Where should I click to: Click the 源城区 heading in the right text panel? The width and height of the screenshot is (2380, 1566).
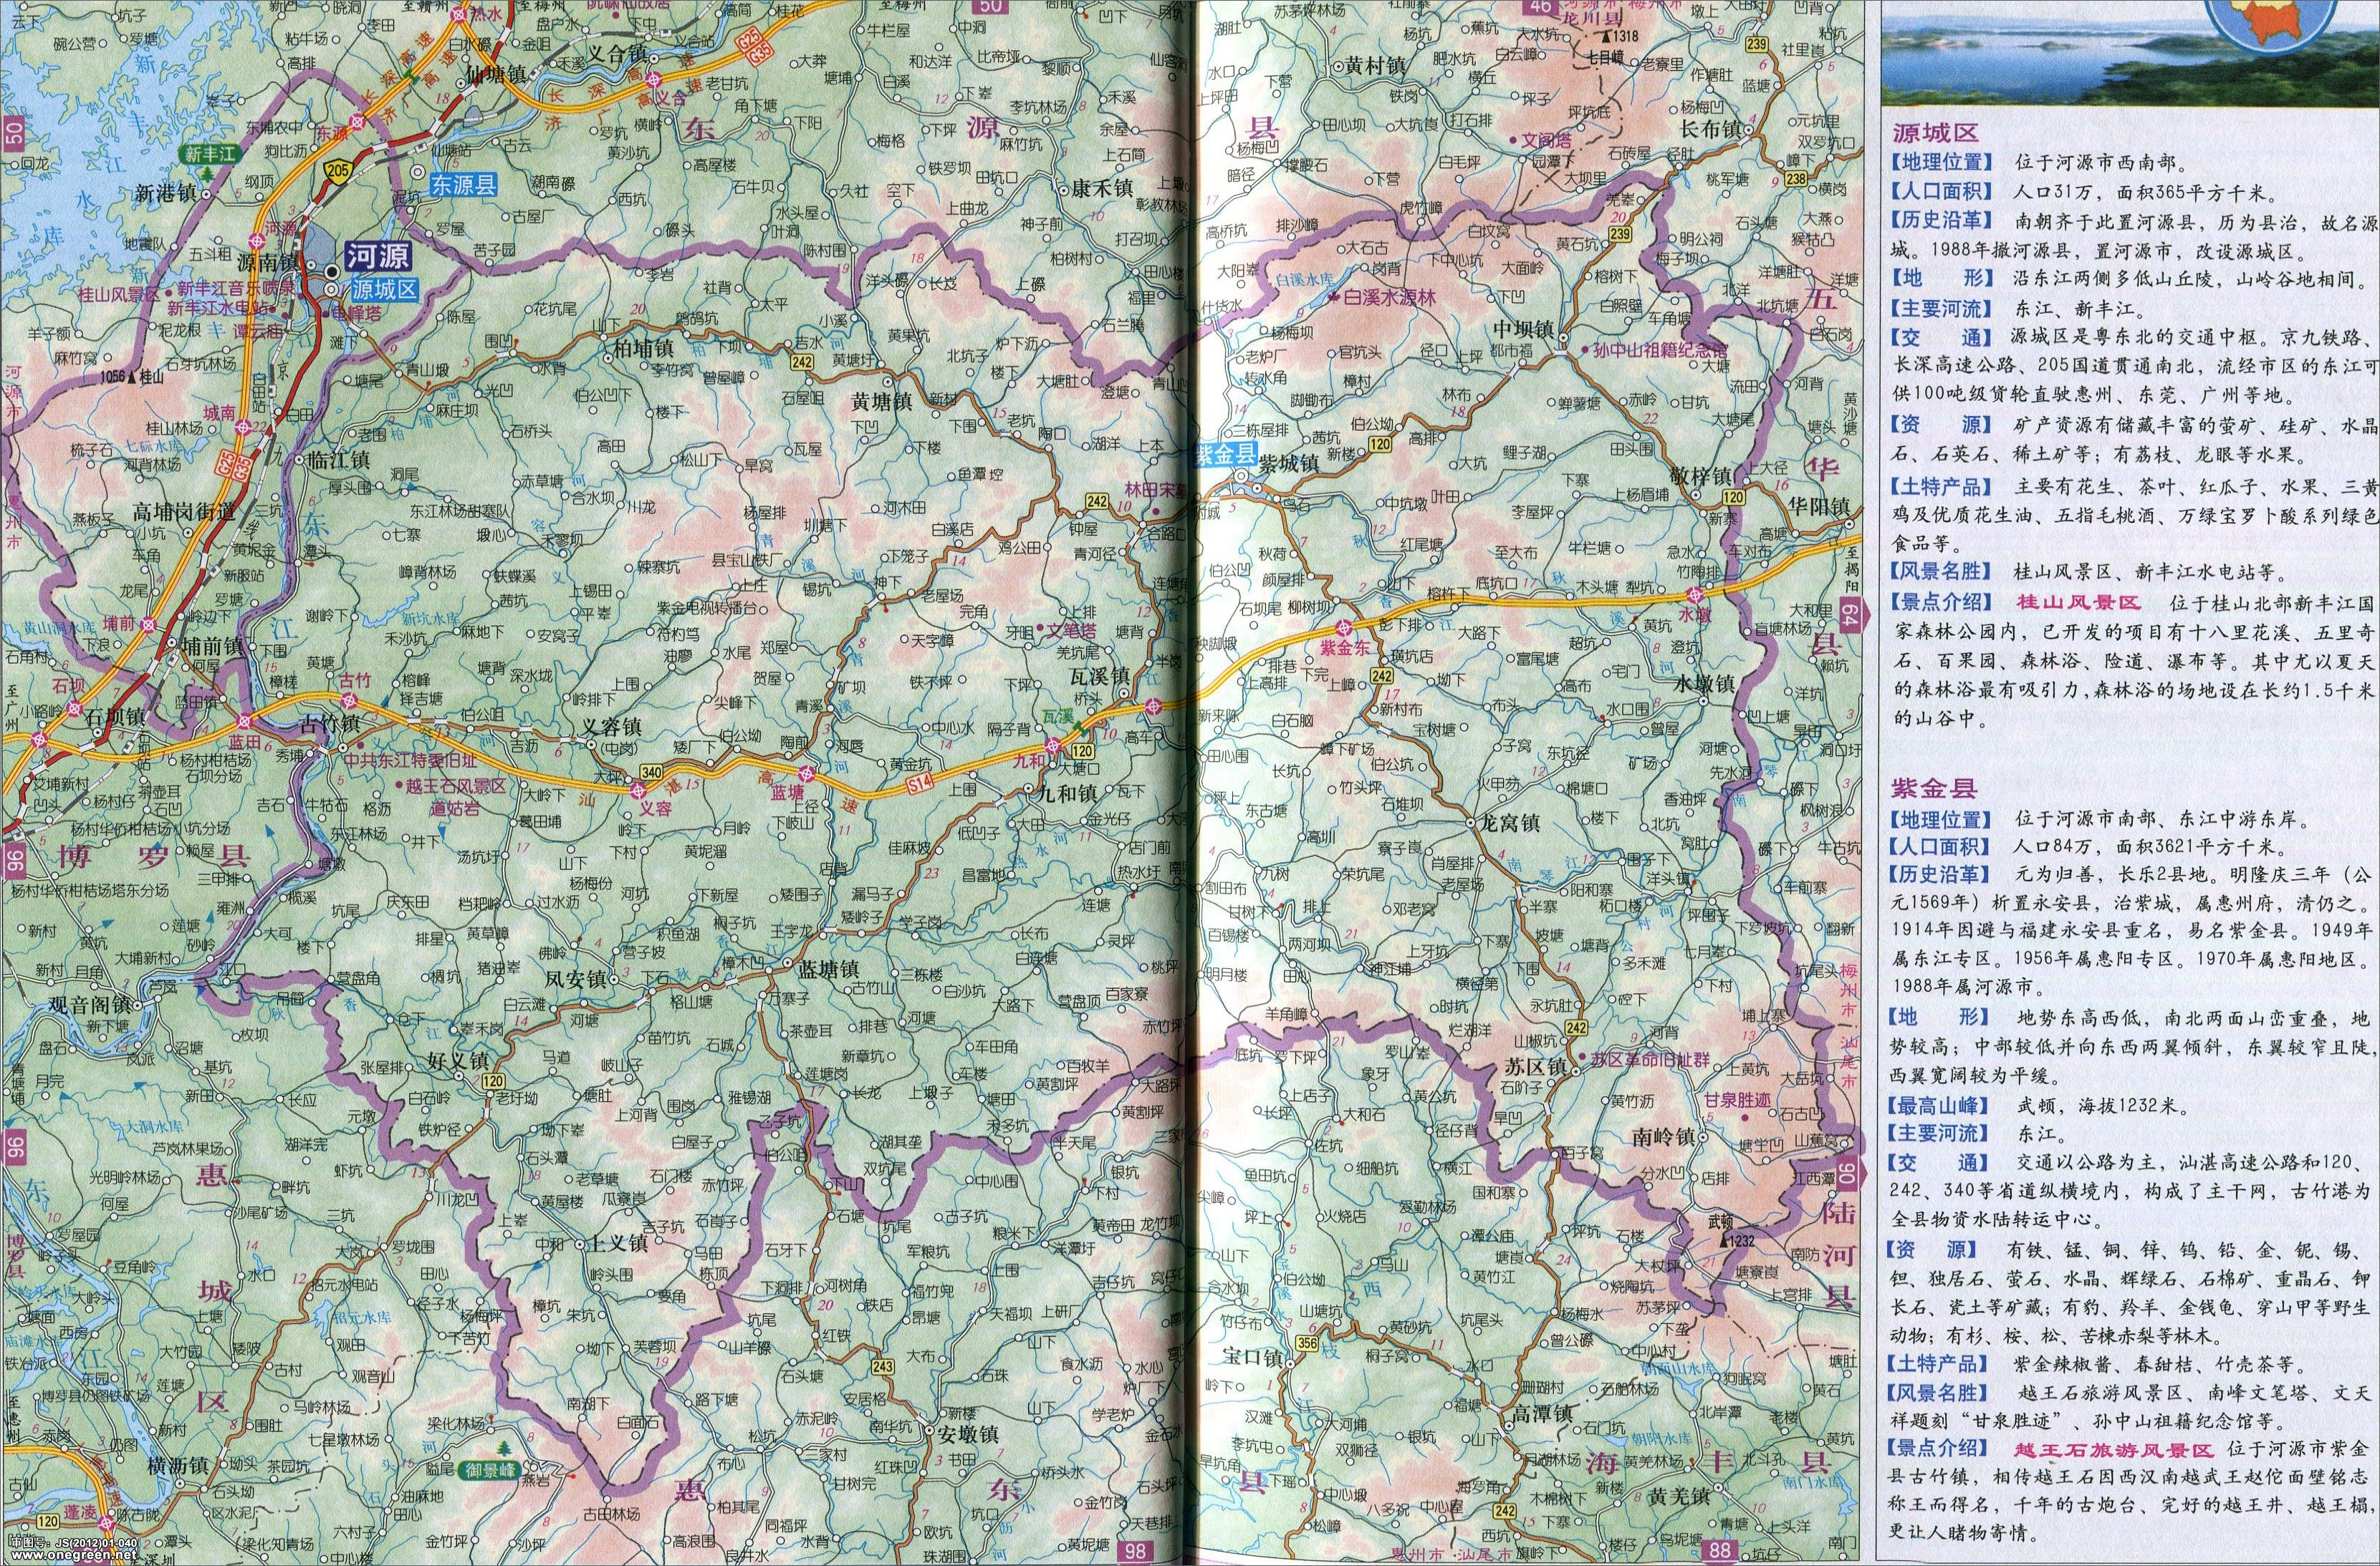pyautogui.click(x=1937, y=133)
